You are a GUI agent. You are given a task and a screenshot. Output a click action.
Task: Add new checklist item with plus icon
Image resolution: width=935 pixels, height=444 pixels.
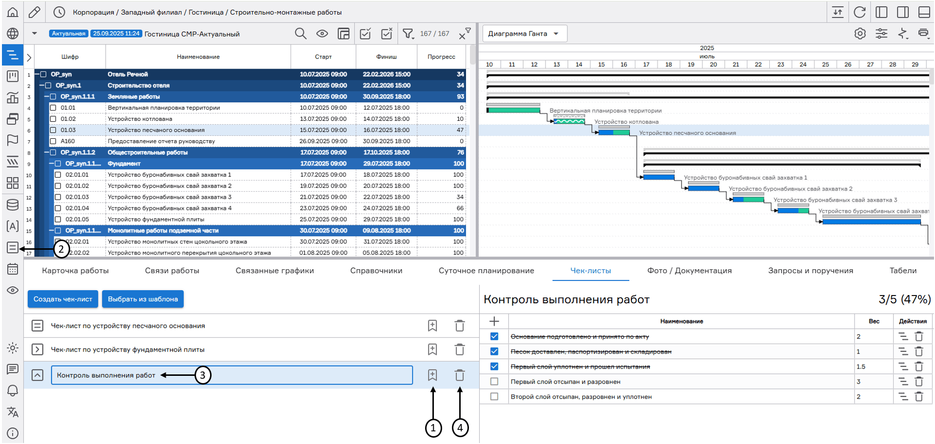[494, 321]
